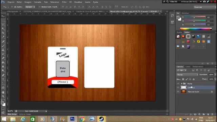Open the Janela menu
The height and width of the screenshot is (122, 217).
point(87,2)
